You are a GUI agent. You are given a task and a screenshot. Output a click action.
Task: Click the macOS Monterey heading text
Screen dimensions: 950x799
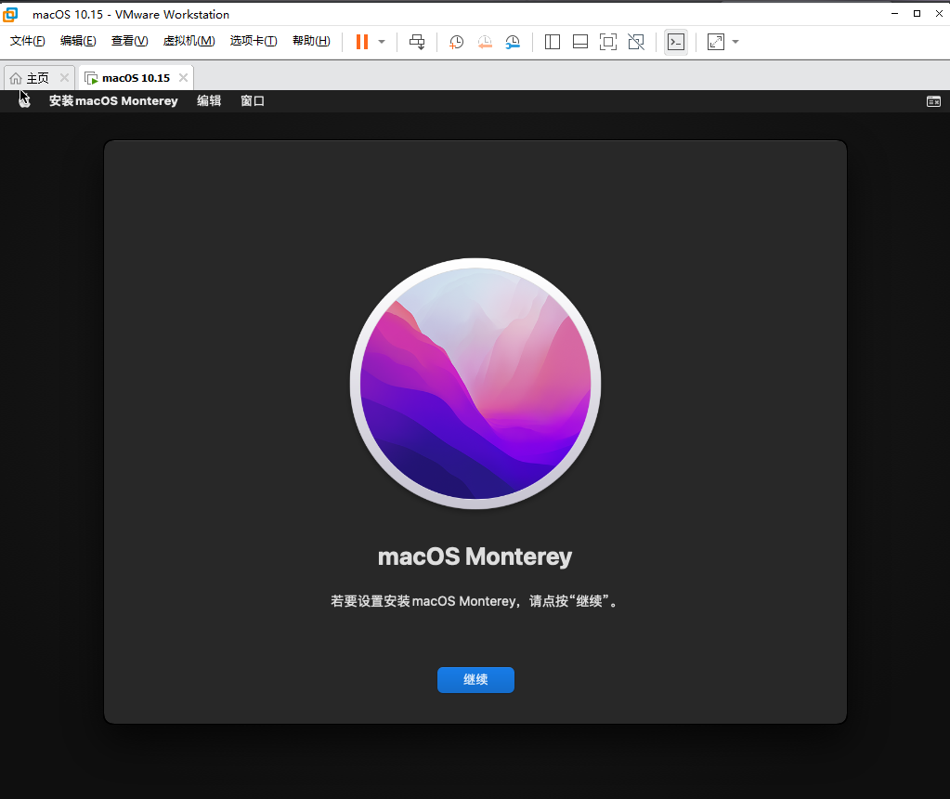click(x=475, y=557)
